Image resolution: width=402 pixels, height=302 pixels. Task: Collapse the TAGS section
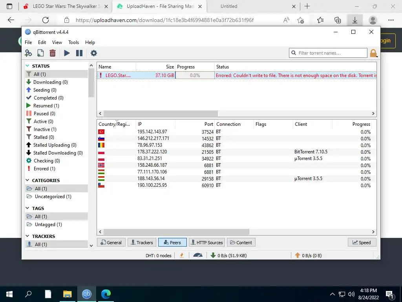(x=27, y=208)
